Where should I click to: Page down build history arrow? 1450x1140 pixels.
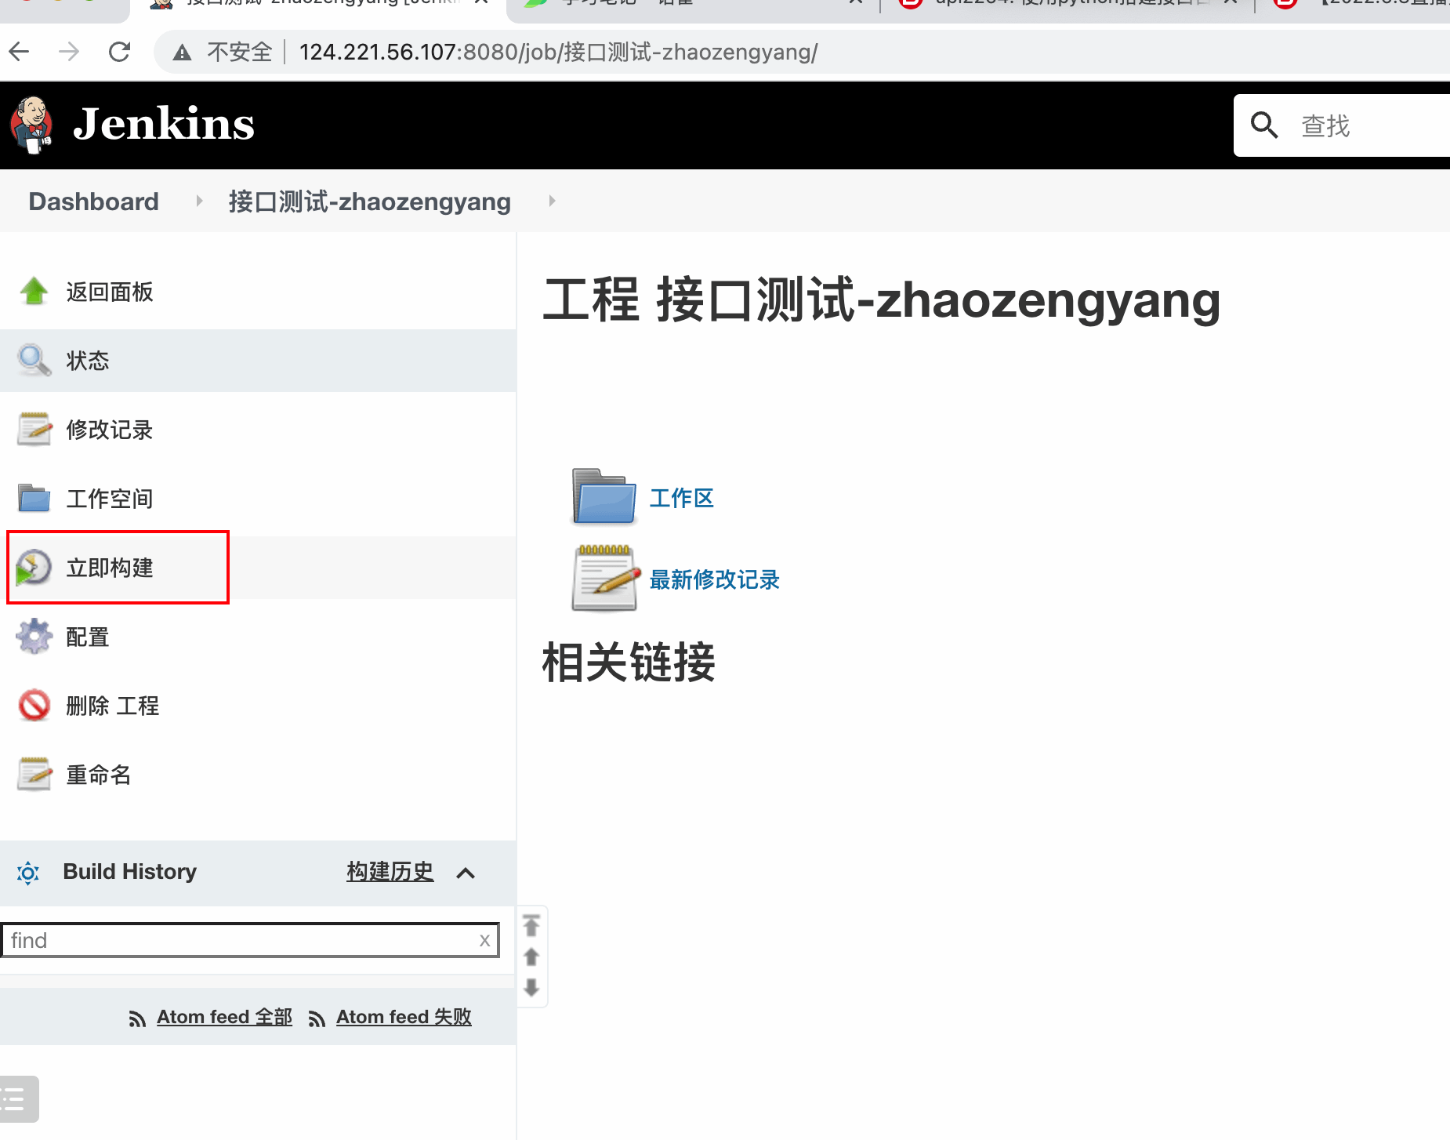(x=531, y=987)
